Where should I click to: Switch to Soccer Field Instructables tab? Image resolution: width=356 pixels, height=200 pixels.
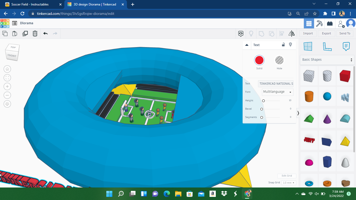(x=33, y=4)
